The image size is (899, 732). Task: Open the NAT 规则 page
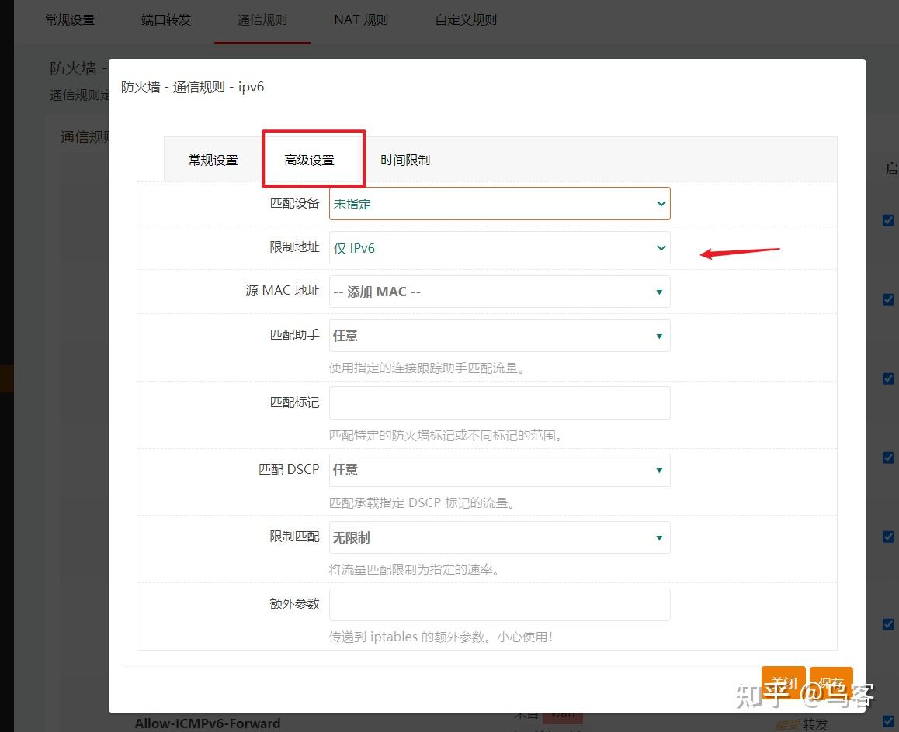point(360,19)
